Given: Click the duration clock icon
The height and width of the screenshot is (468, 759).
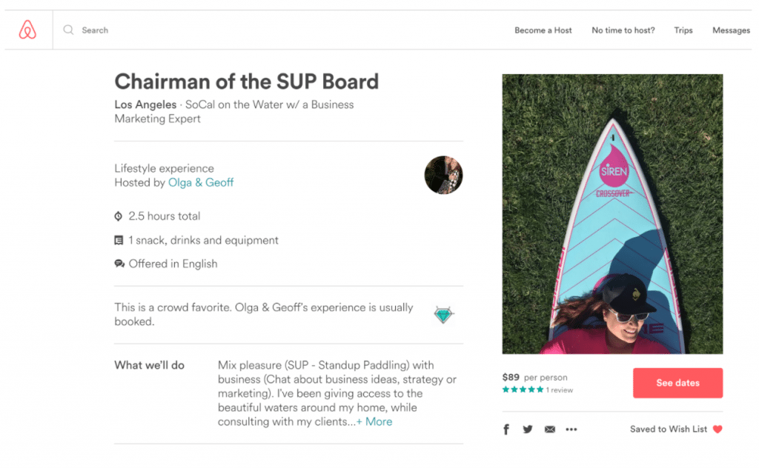Looking at the screenshot, I should 119,215.
